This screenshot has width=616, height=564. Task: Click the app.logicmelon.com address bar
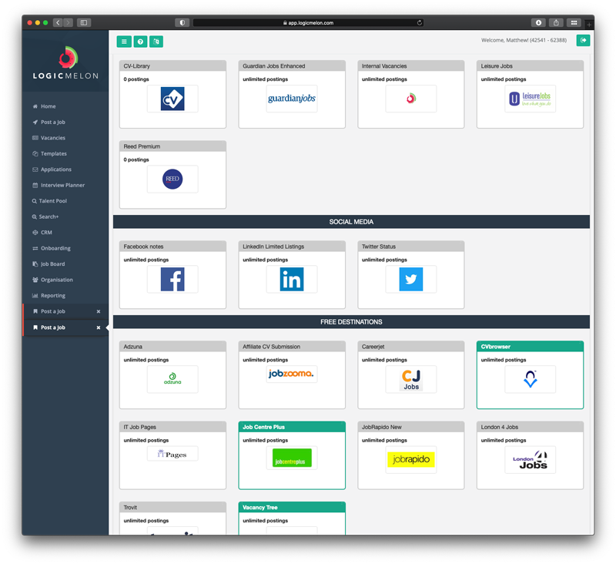click(309, 23)
